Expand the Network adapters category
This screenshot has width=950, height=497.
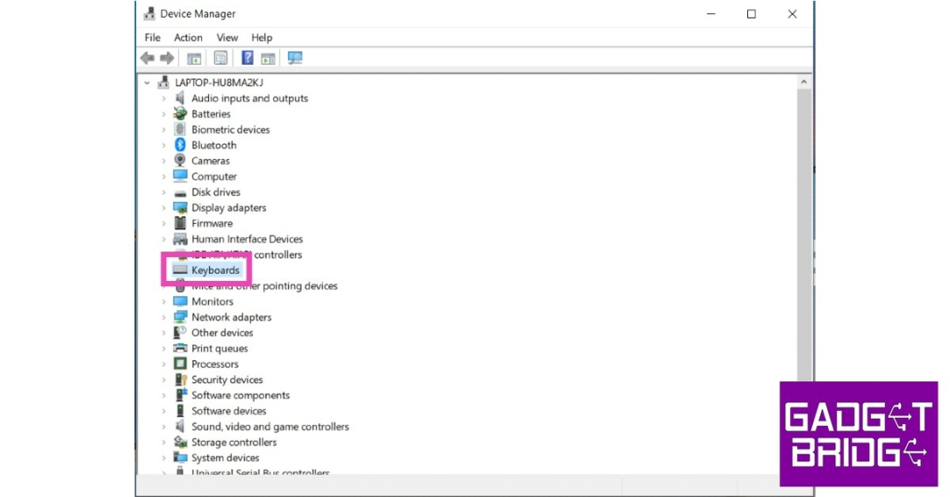click(164, 317)
